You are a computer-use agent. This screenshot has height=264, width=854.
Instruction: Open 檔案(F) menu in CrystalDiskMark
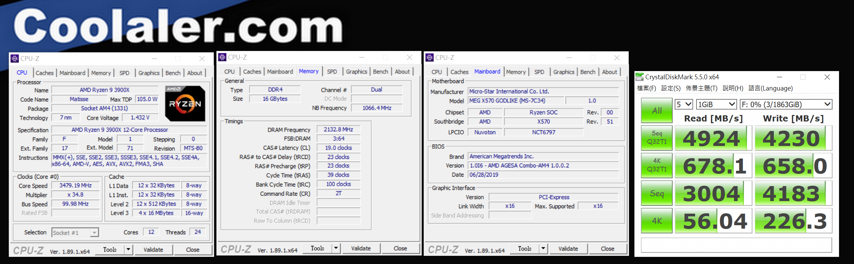(647, 88)
